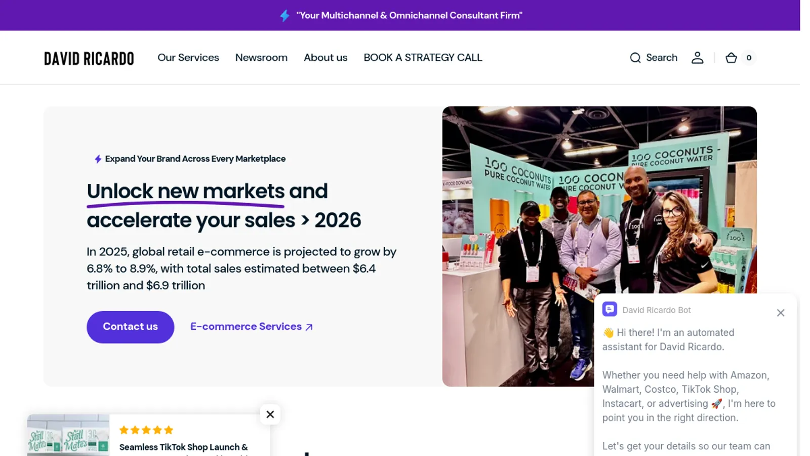Go to the Newsroom page
This screenshot has width=810, height=456.
(x=261, y=58)
